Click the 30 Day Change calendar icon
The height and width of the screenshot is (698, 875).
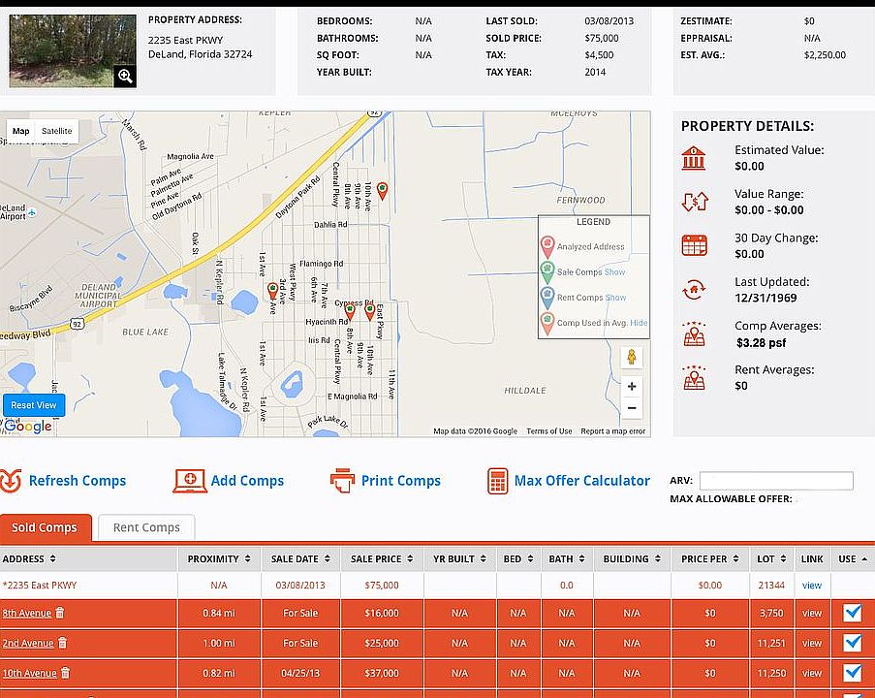pos(694,245)
